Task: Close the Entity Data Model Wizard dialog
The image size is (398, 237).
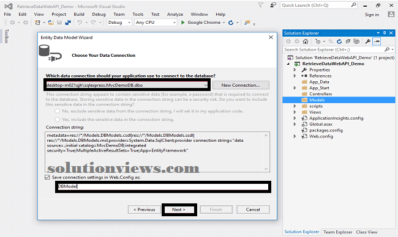Action: pos(271,37)
